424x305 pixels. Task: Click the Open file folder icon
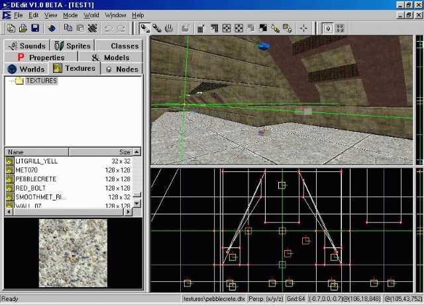(x=23, y=28)
